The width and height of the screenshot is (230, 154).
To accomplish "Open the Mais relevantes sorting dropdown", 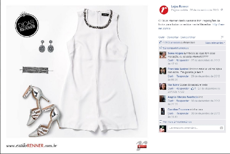I will [x=215, y=43].
